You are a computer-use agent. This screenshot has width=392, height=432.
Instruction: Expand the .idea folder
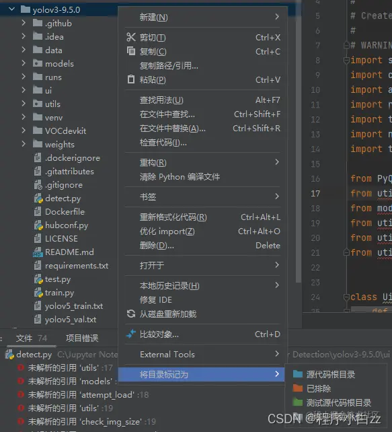[x=24, y=36]
